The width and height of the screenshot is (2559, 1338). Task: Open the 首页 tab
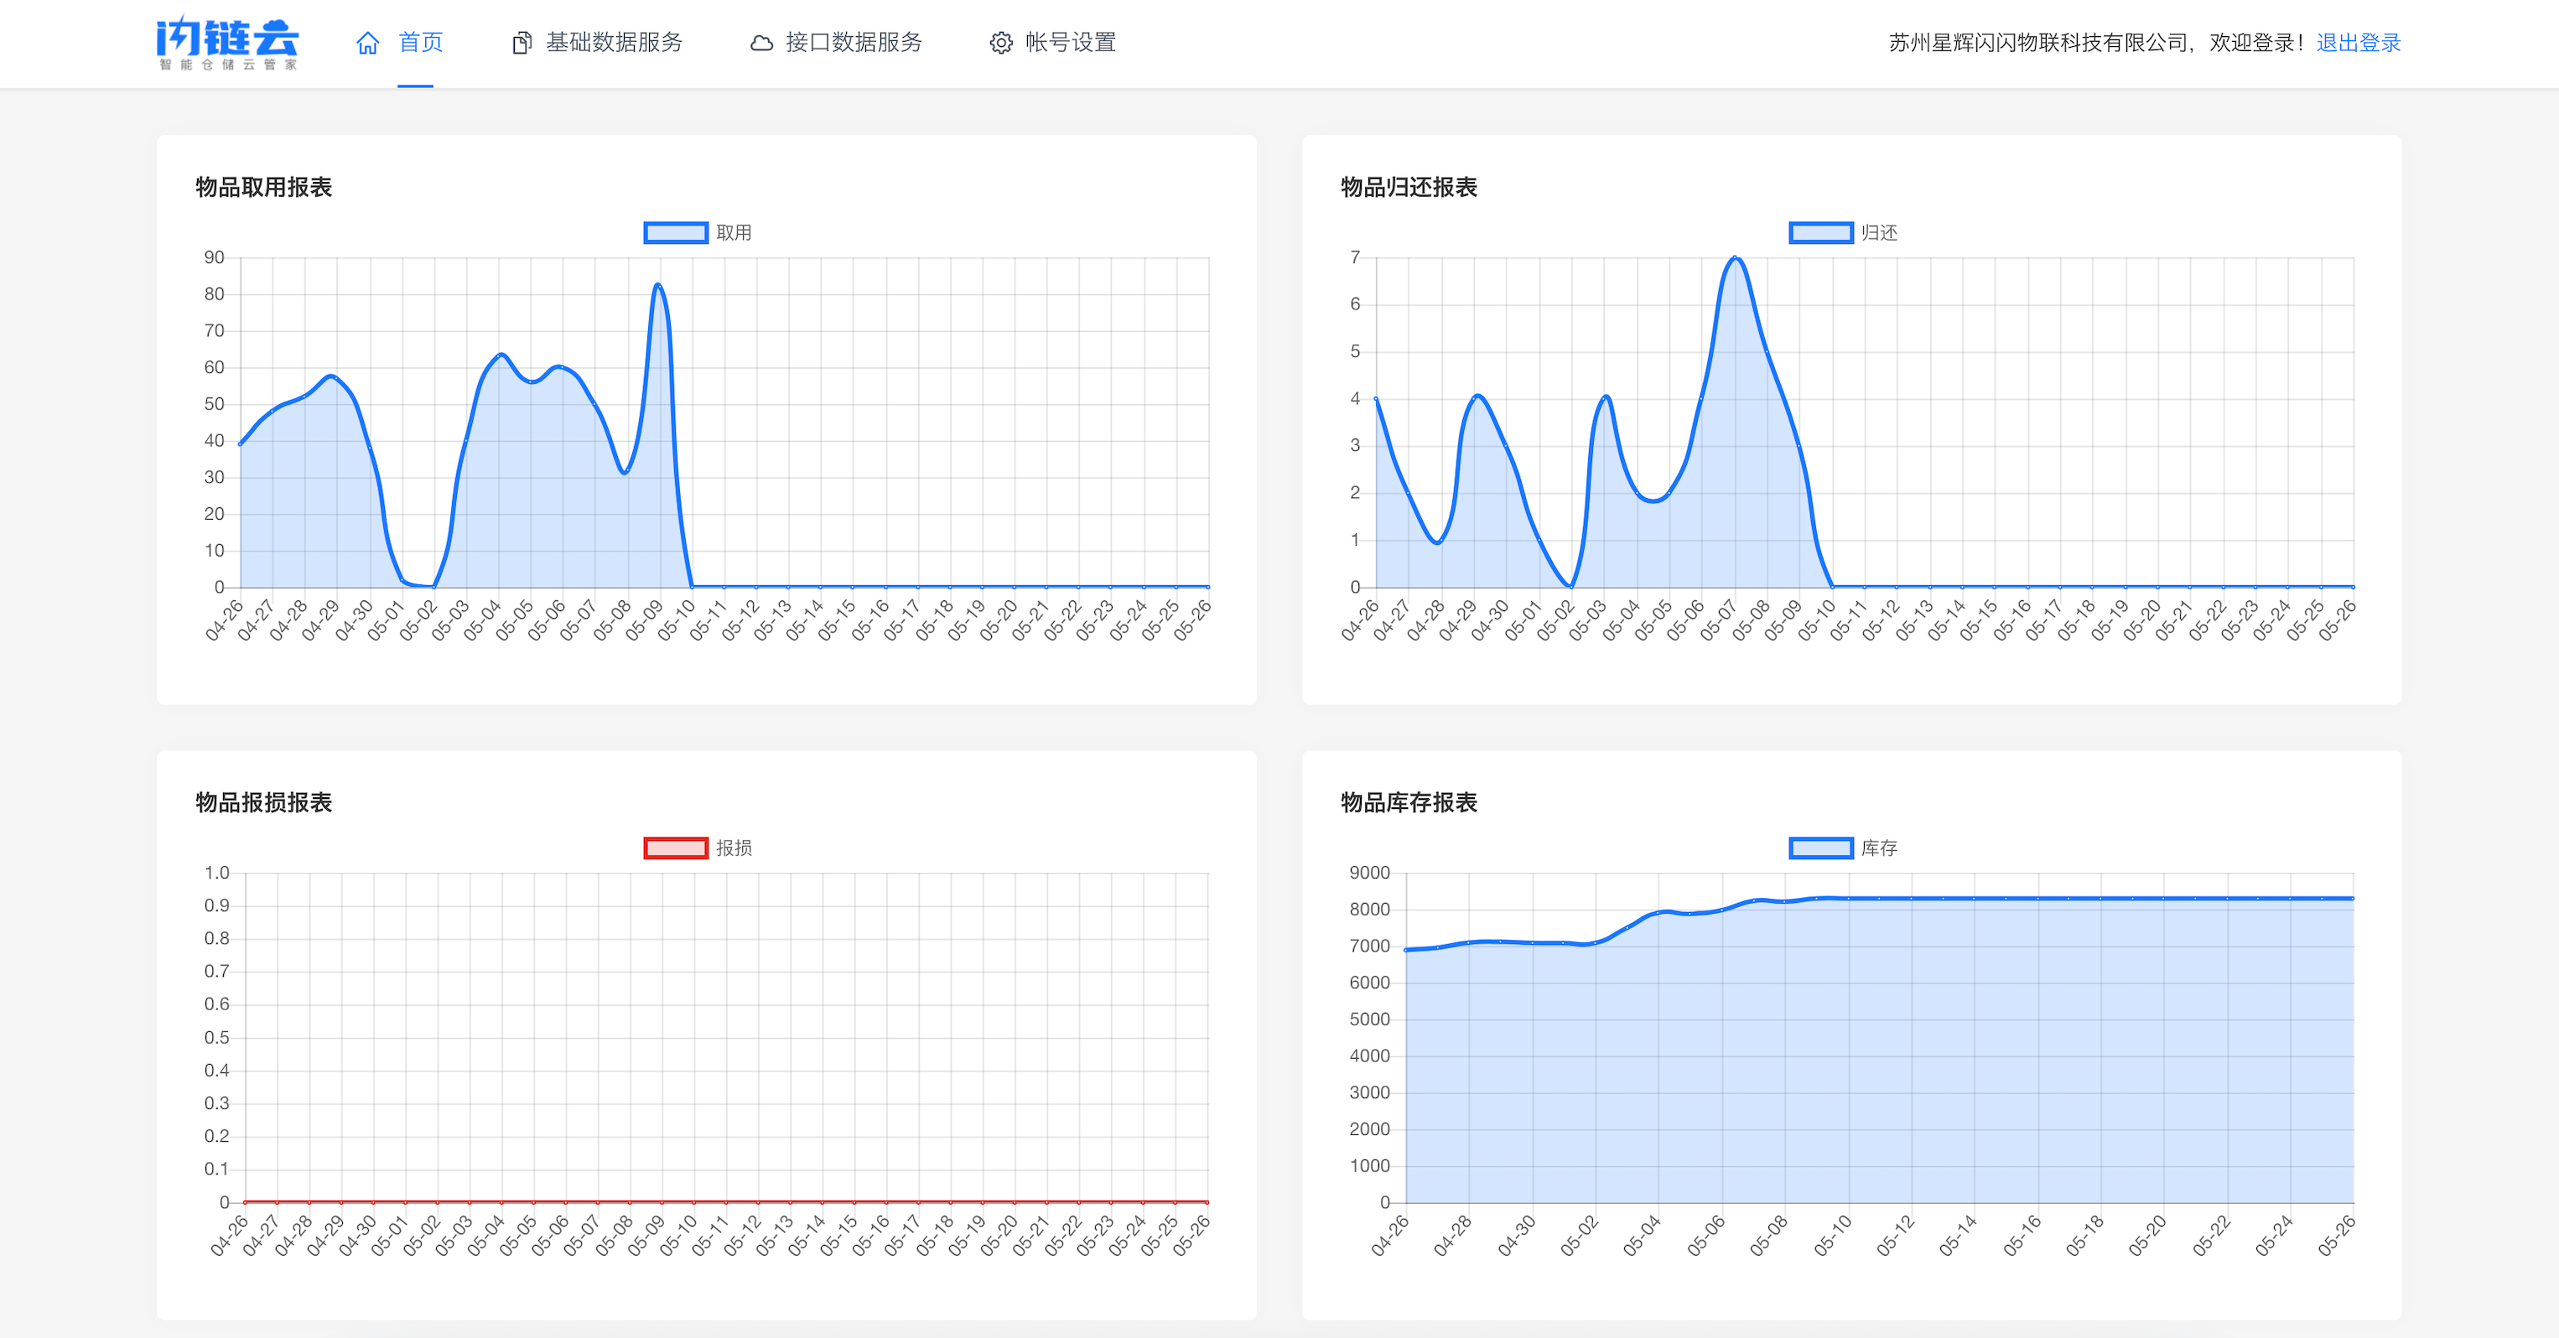click(x=420, y=43)
